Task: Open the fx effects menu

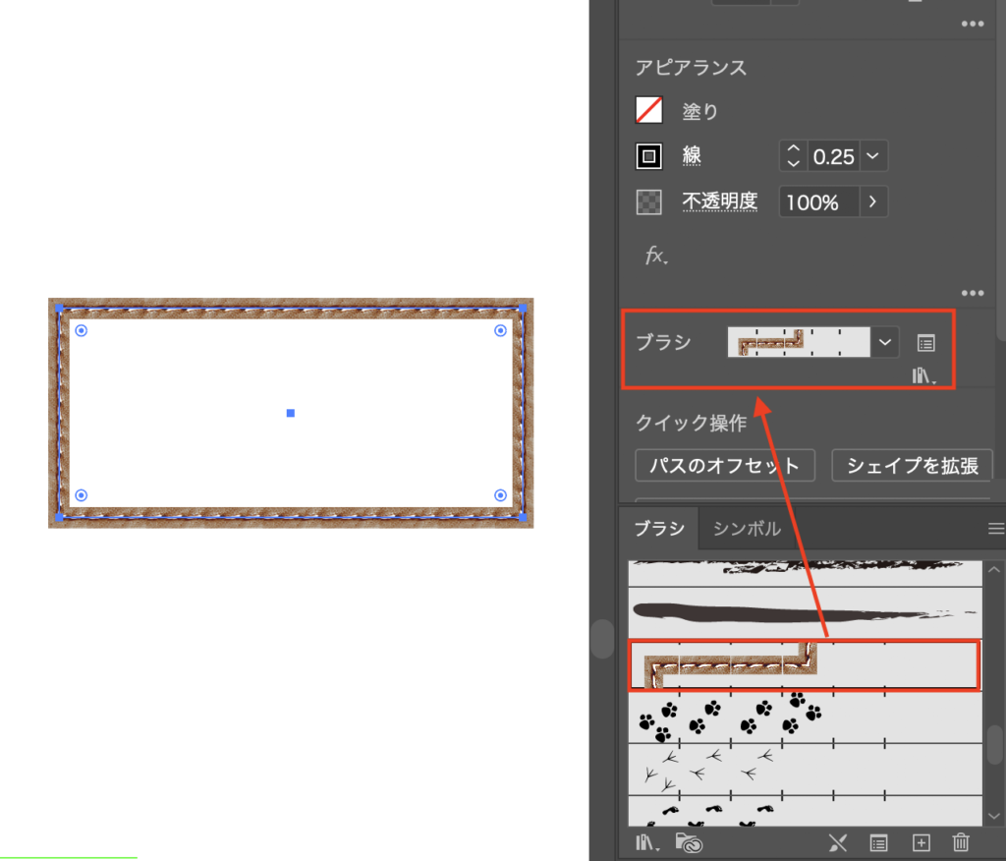Action: coord(655,256)
